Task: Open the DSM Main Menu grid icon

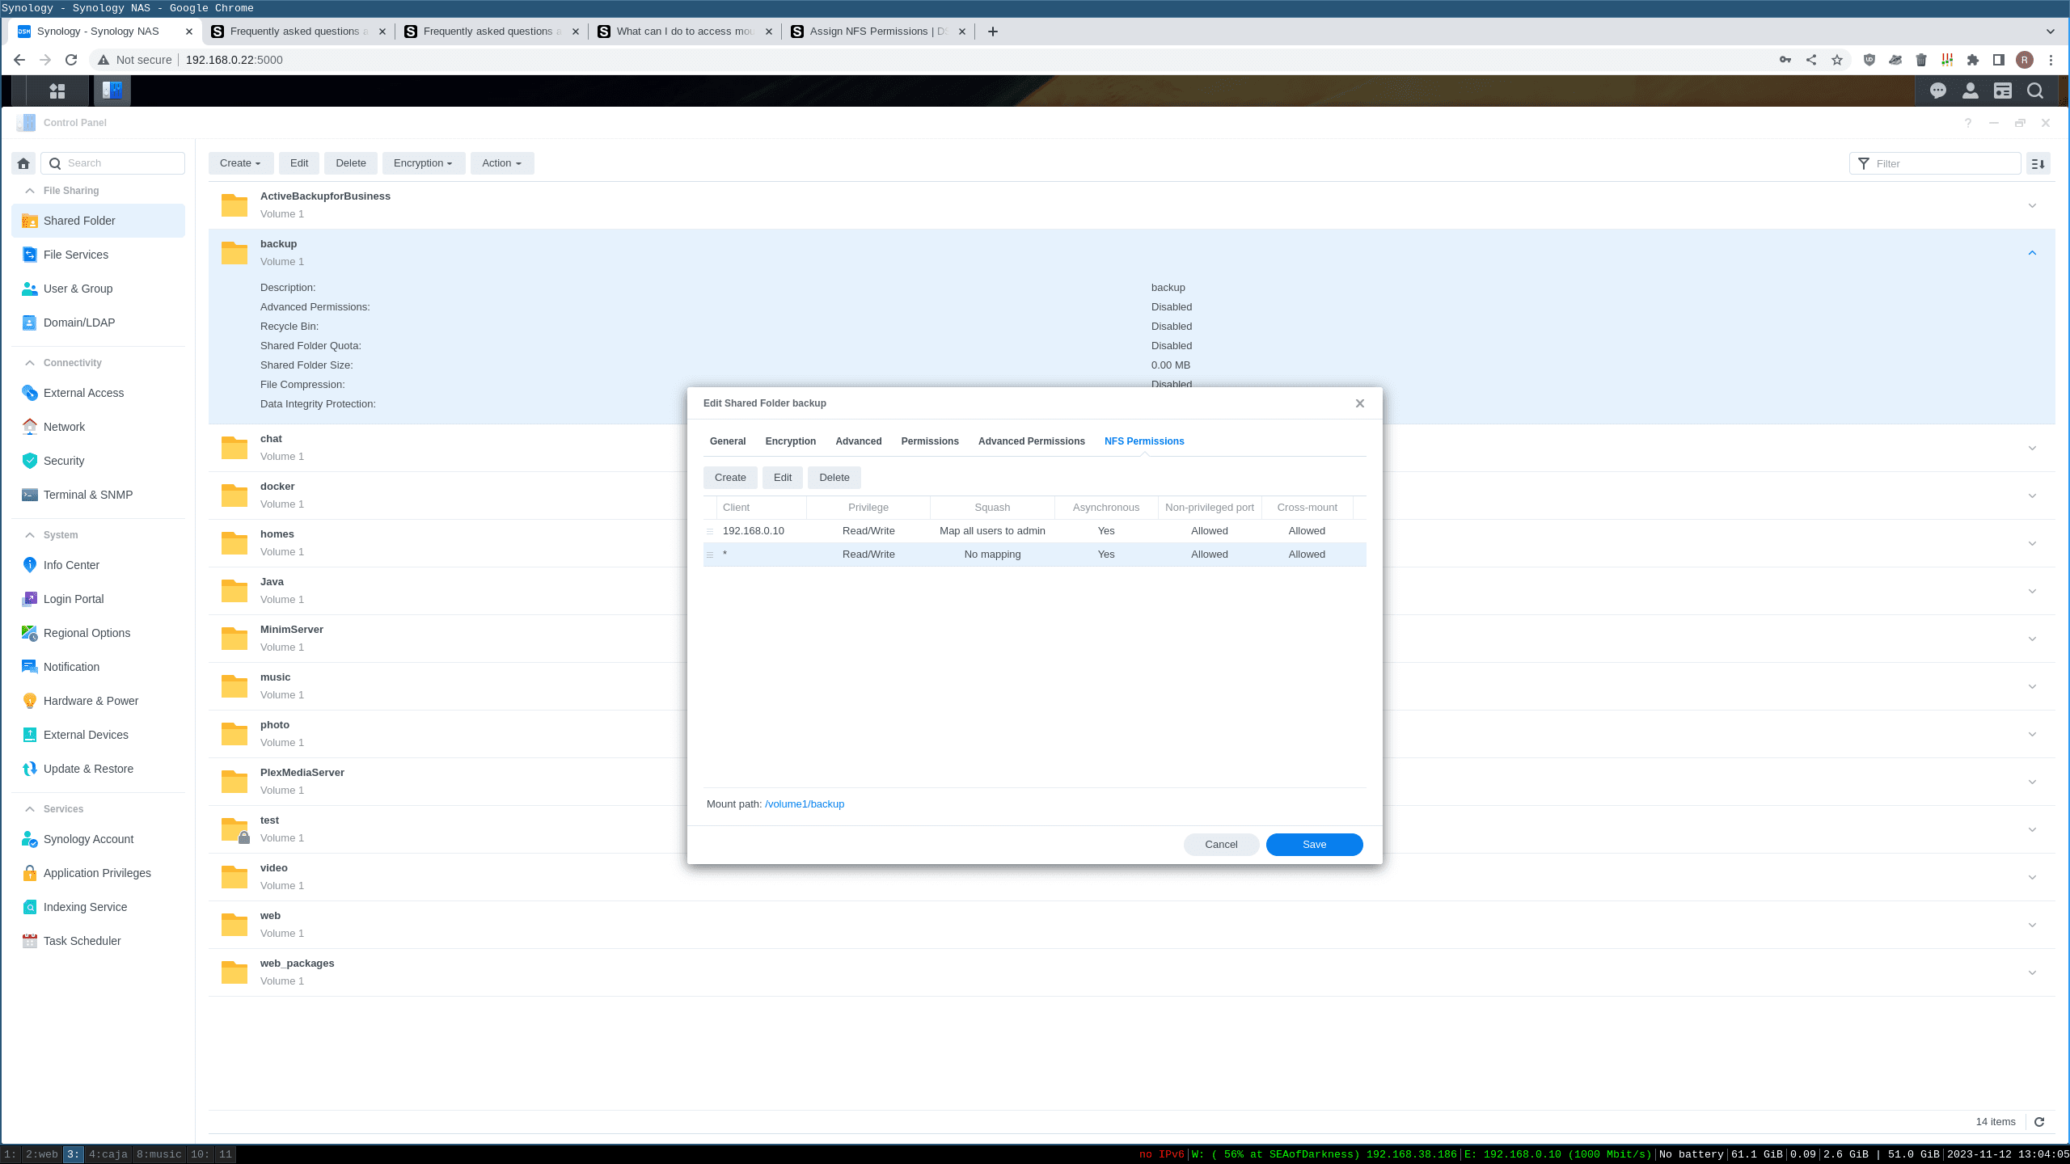Action: (57, 91)
